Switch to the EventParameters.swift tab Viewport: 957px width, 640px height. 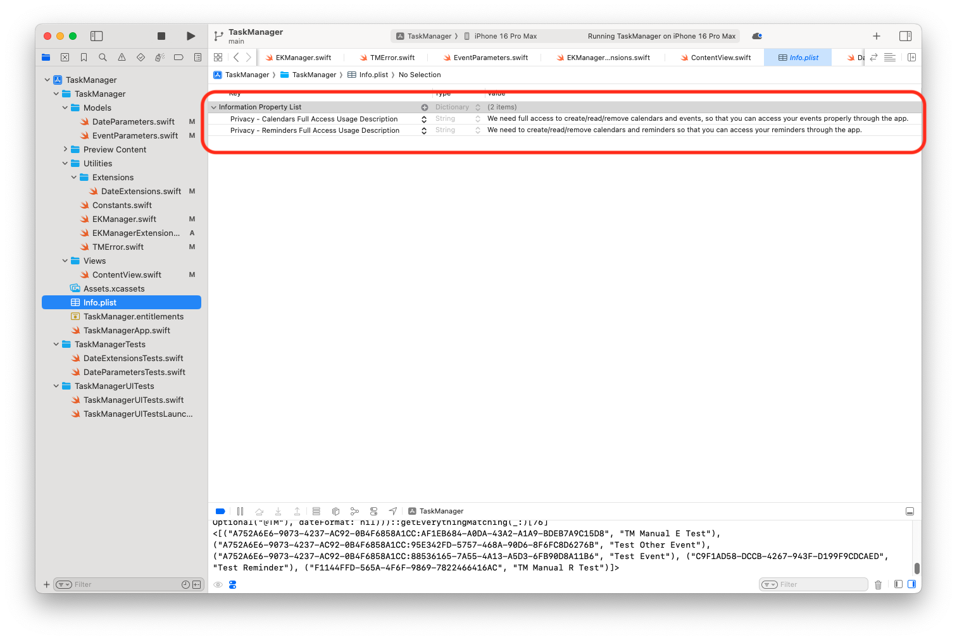coord(486,58)
